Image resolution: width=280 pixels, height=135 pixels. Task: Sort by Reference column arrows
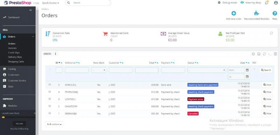[78, 63]
